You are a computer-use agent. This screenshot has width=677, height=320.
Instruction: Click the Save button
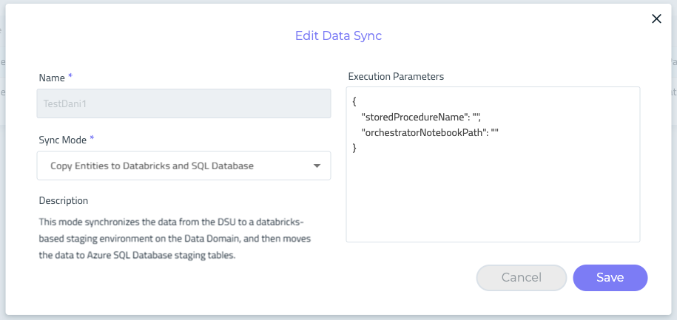coord(610,278)
